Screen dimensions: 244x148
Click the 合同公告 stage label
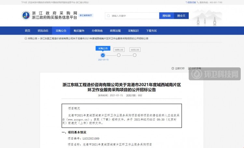pyautogui.click(x=135, y=50)
